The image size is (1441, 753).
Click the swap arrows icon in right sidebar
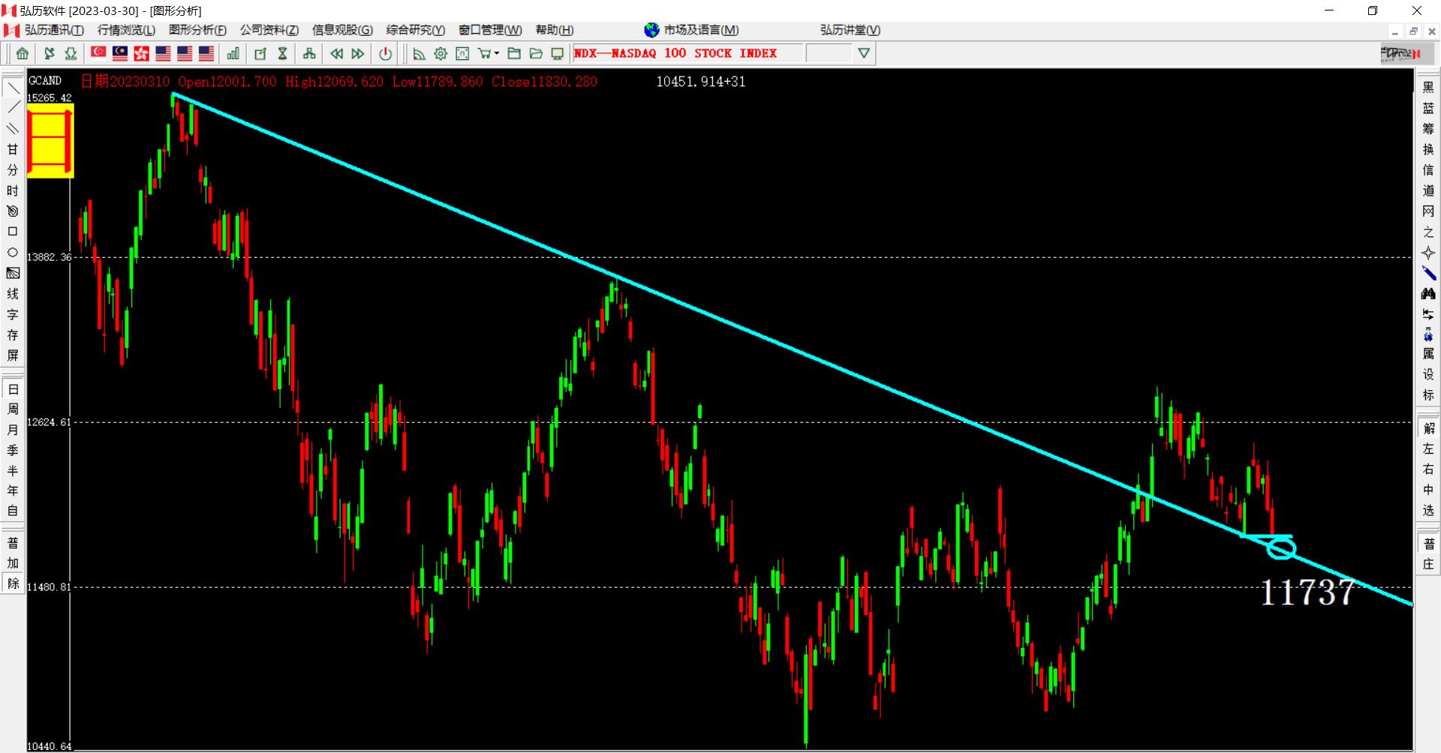pos(1428,314)
